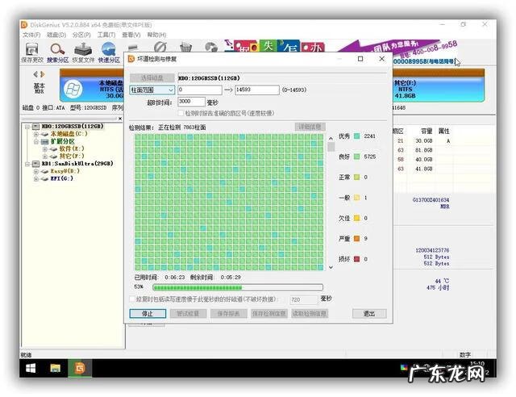Screen dimensions: 516x397
Task: Click the left navigation arrow above 基本 MBR
Action: [x=35, y=74]
